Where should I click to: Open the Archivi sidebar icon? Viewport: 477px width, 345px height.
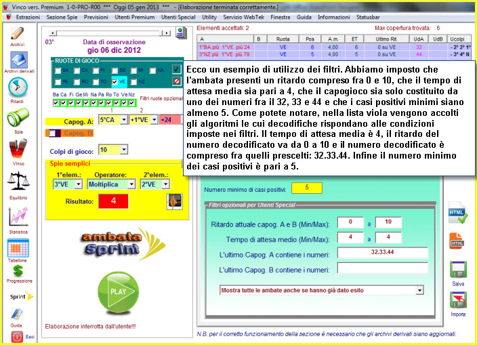[18, 33]
